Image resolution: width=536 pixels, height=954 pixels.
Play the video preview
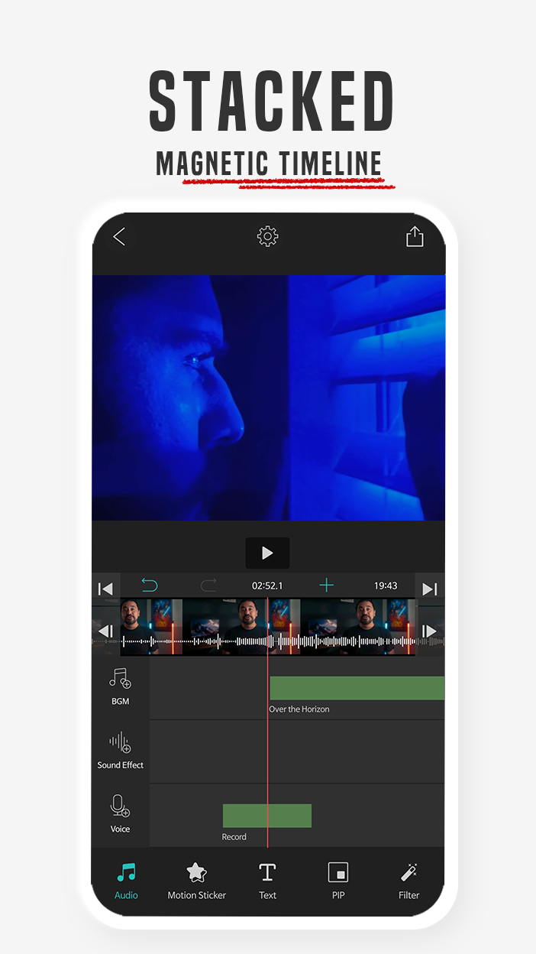[267, 553]
